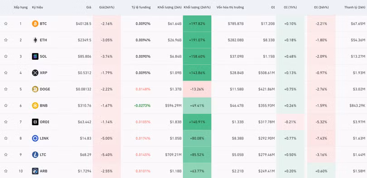The image size is (367, 178).
Task: Click the 0.0174% funding rate value
Action: (x=143, y=138)
